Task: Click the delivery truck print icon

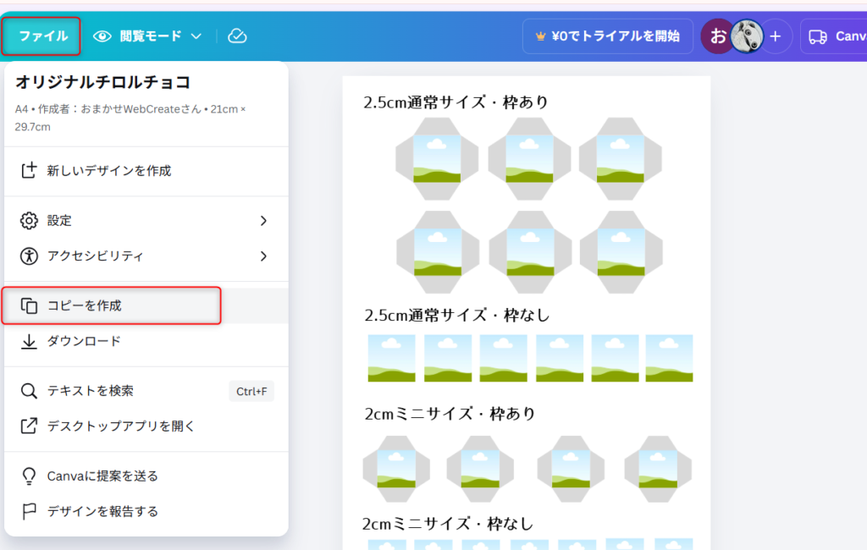Action: click(x=818, y=36)
